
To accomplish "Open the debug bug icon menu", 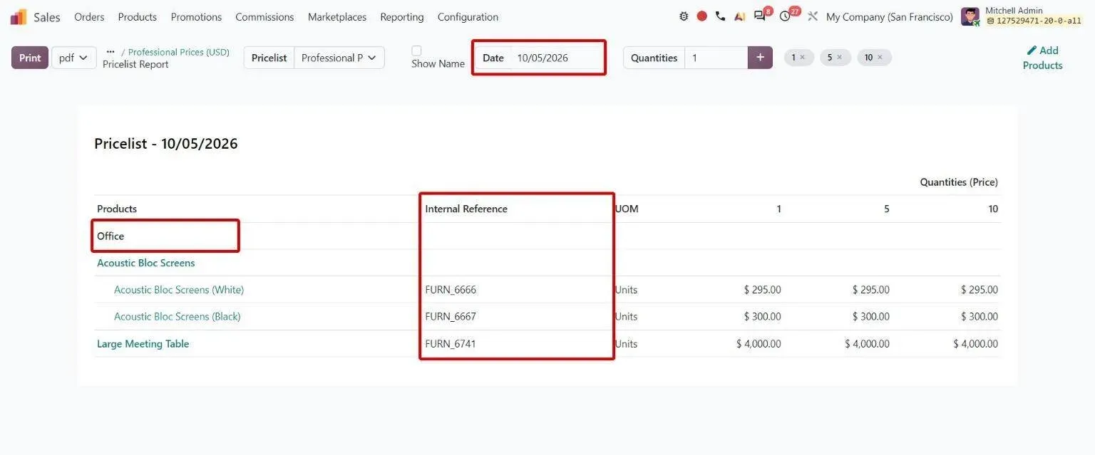I will pos(684,16).
